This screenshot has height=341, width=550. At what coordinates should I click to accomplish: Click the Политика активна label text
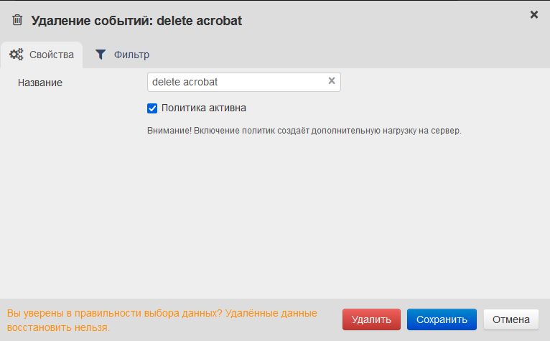point(204,108)
